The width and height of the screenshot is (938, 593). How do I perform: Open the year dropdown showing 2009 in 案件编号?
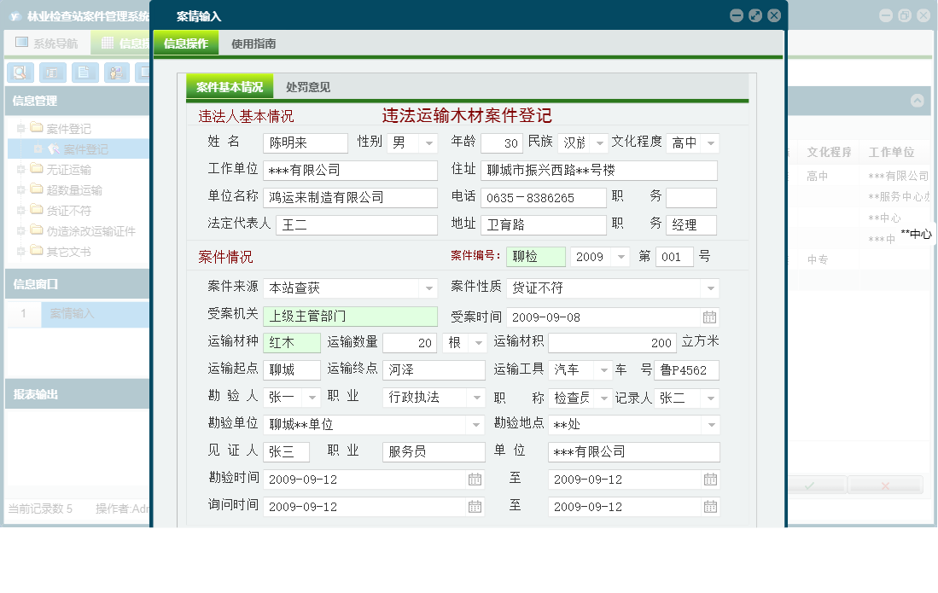(x=621, y=256)
